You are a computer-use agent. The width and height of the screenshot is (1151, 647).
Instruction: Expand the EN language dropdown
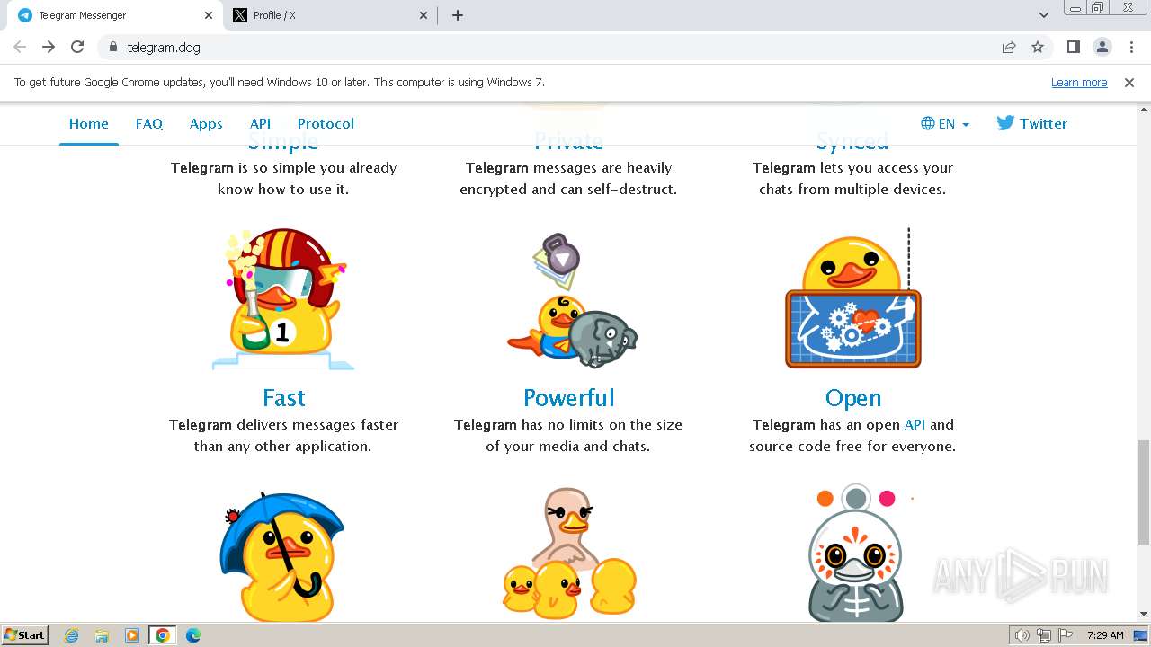point(945,124)
